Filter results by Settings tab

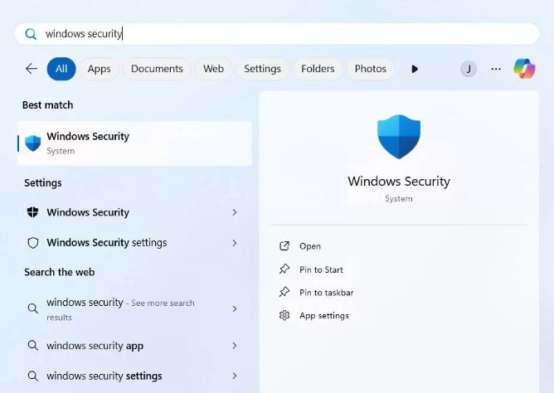coord(262,69)
